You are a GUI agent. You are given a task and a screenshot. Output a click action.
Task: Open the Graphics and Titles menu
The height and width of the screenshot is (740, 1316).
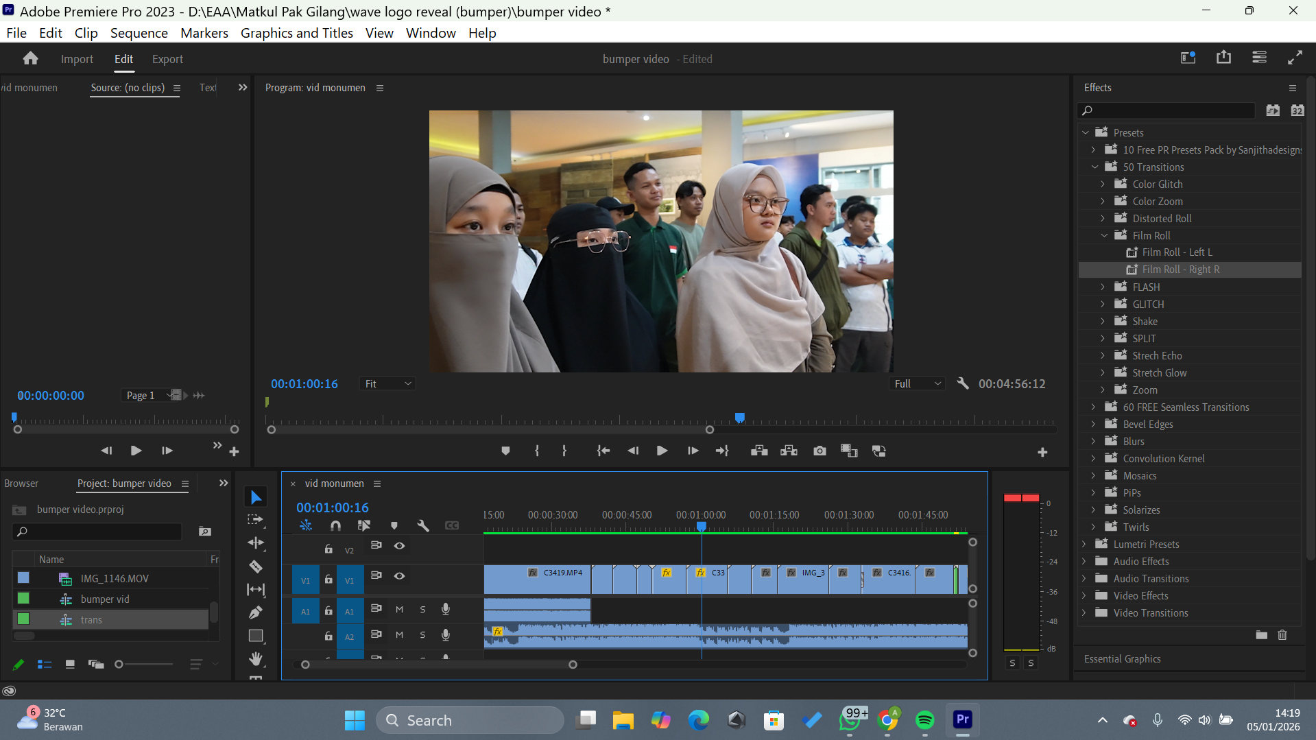coord(296,32)
